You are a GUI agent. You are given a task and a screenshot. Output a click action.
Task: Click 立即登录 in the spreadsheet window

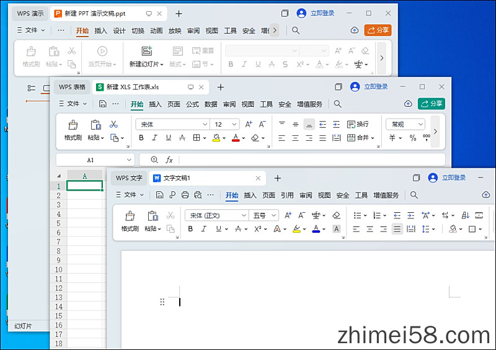376,87
